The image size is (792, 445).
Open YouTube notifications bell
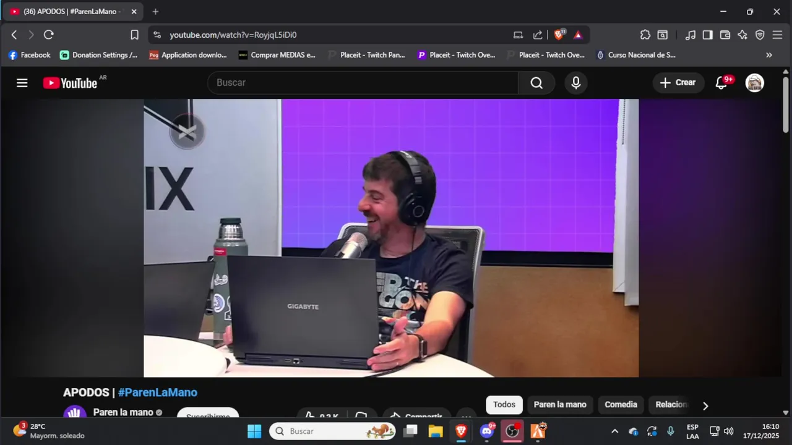click(721, 83)
